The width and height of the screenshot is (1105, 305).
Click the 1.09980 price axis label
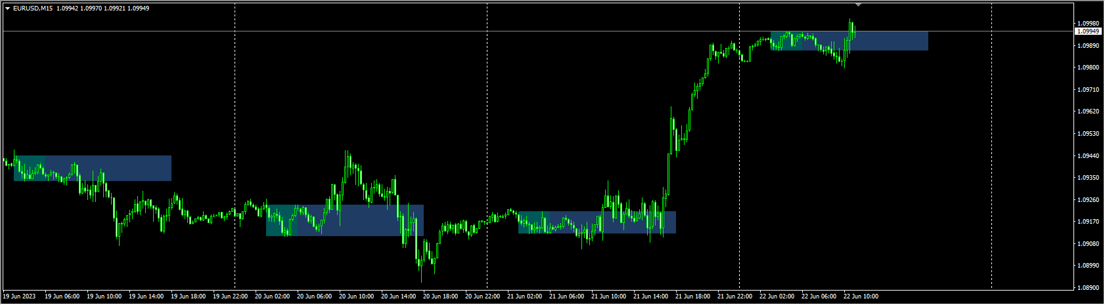[1089, 24]
